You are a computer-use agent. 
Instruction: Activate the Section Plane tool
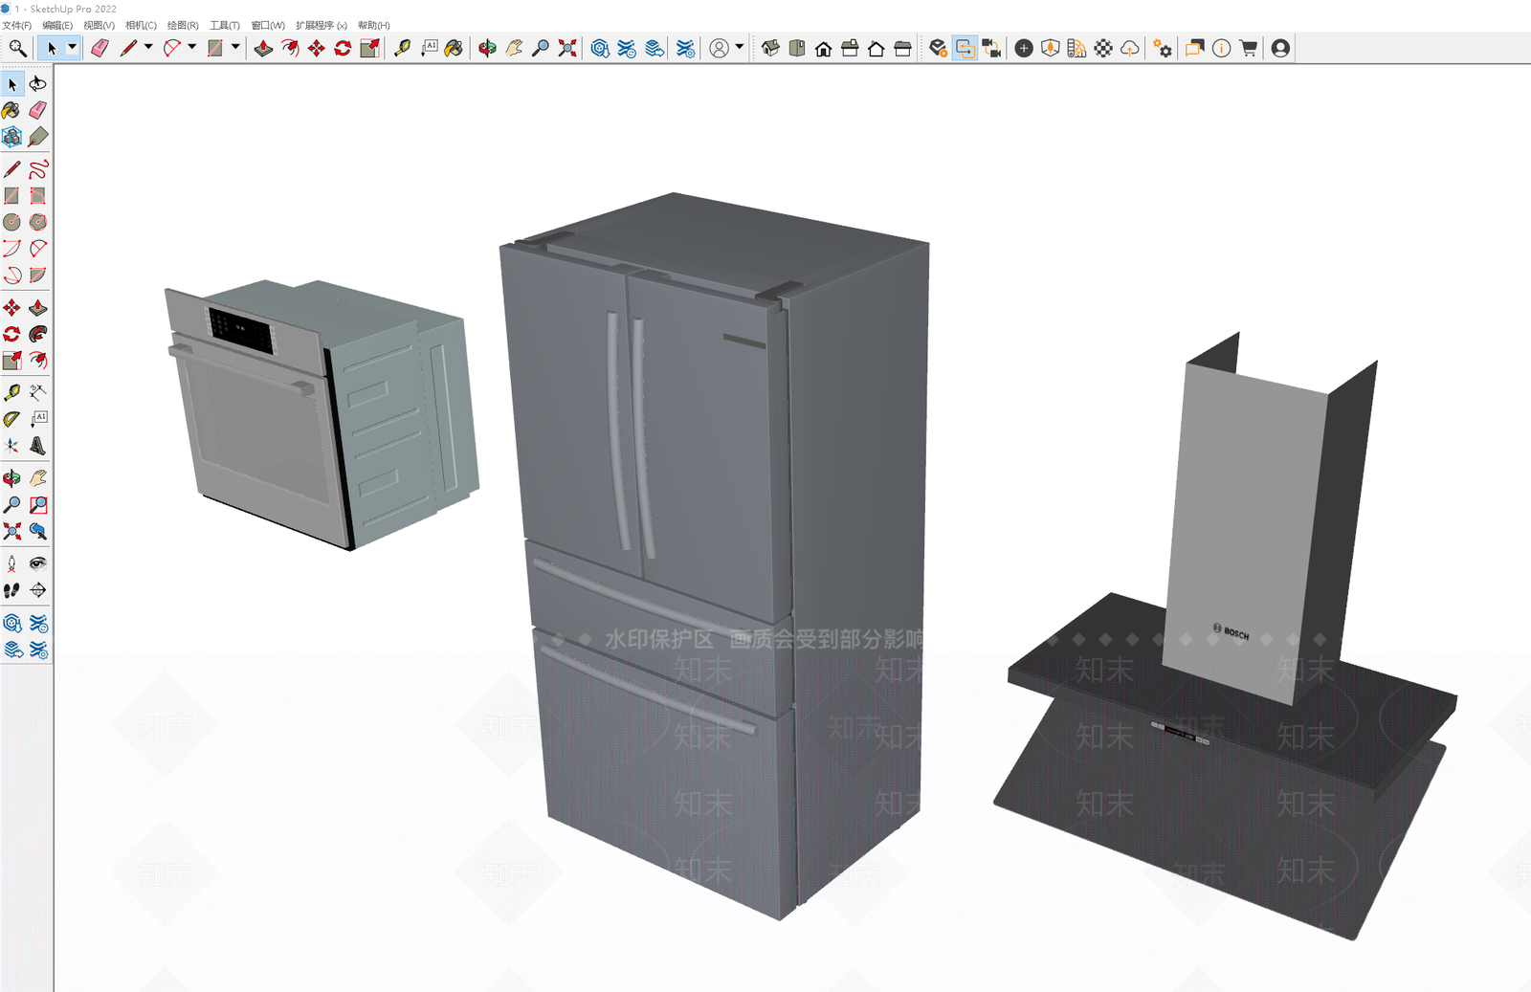pos(38,590)
